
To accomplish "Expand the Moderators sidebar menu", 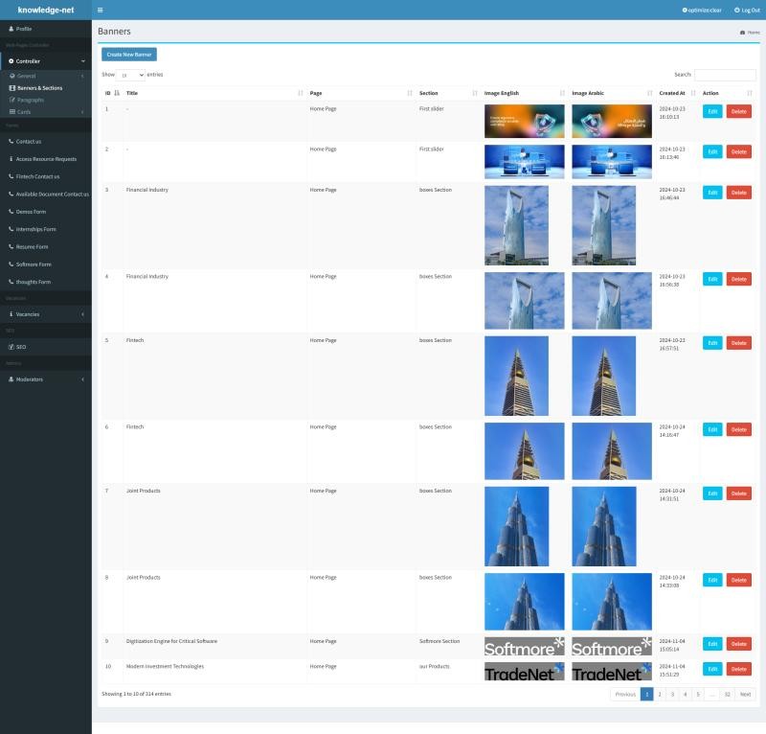I will click(45, 379).
